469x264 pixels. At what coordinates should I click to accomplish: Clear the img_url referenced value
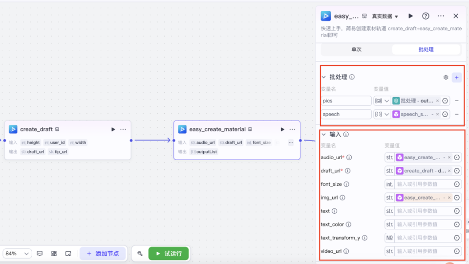pyautogui.click(x=449, y=198)
